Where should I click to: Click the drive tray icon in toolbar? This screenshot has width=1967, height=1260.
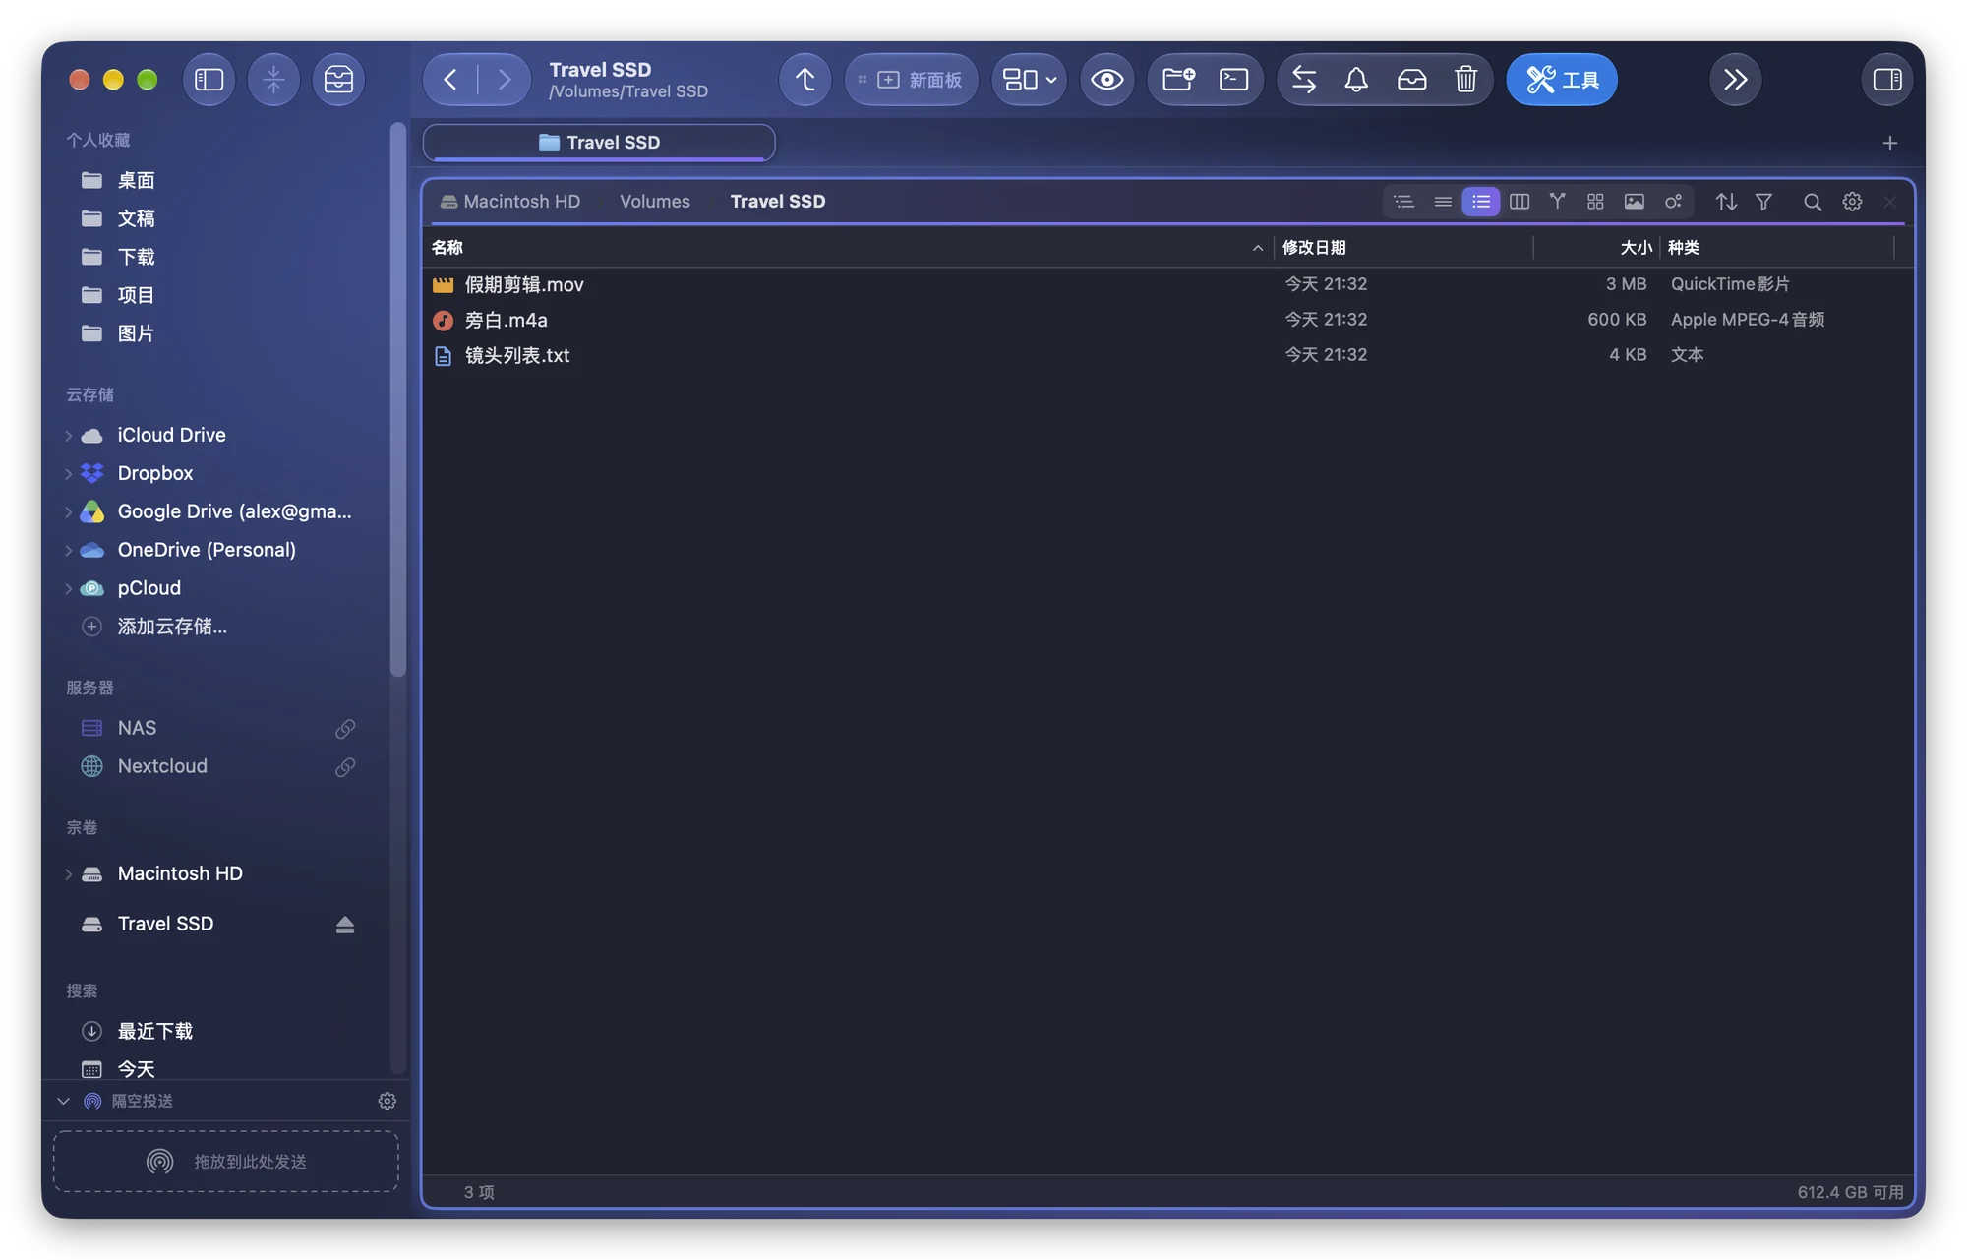(1411, 80)
